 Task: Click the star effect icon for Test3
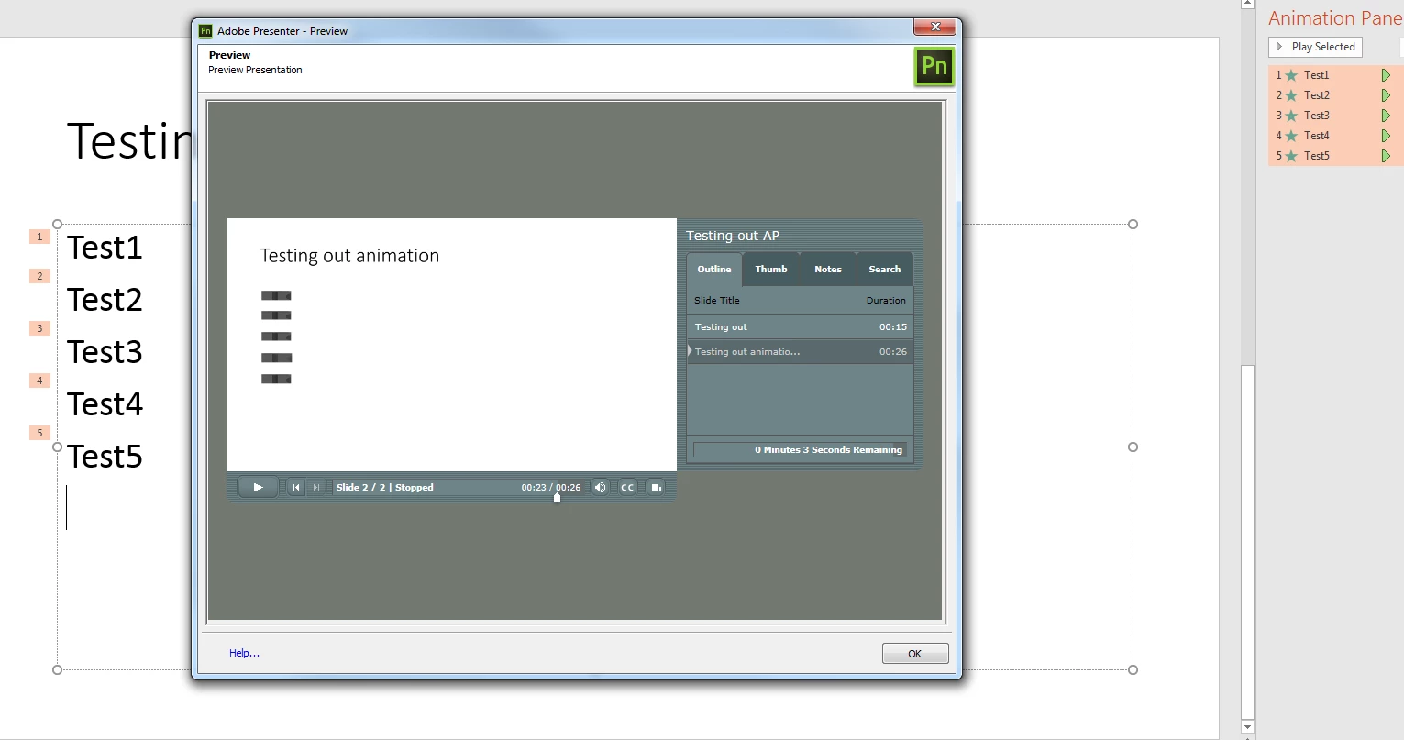1291,116
